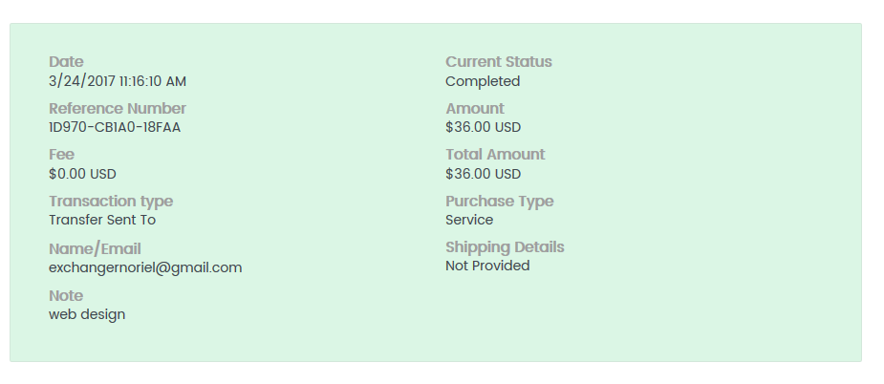Click the exchangernoriel@gmail.com email address
Image resolution: width=884 pixels, height=384 pixels.
pyautogui.click(x=145, y=267)
